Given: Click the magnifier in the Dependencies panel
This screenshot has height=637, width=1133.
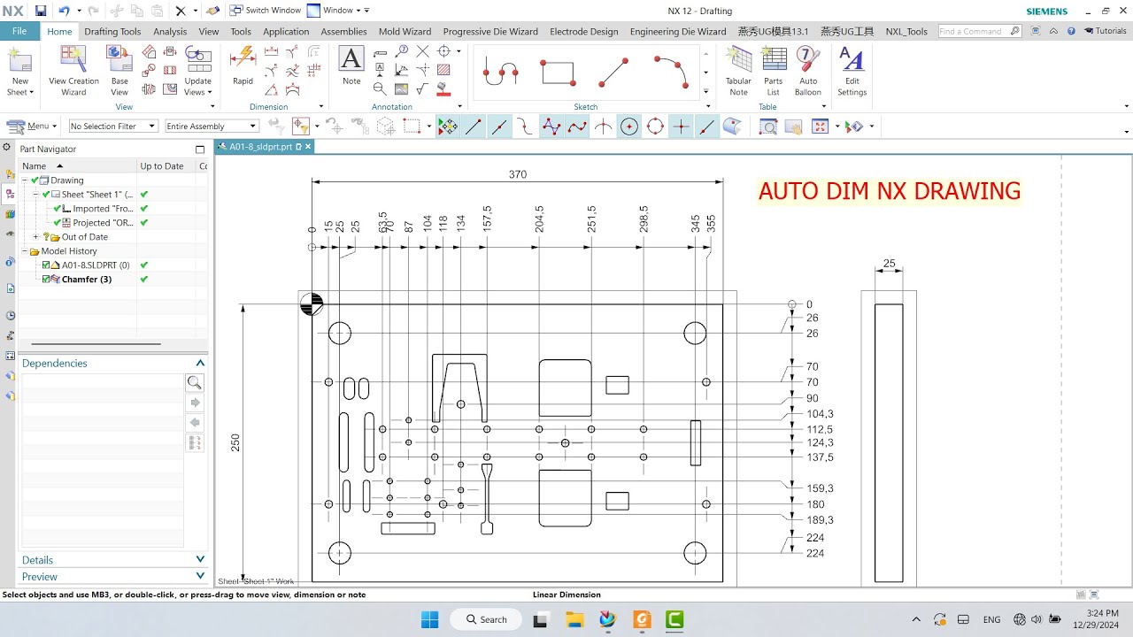Looking at the screenshot, I should coord(195,383).
